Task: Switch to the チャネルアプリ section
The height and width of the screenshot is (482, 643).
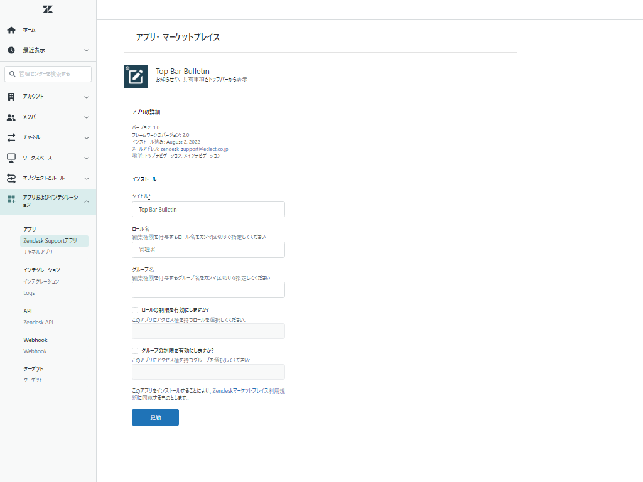Action: (x=38, y=252)
